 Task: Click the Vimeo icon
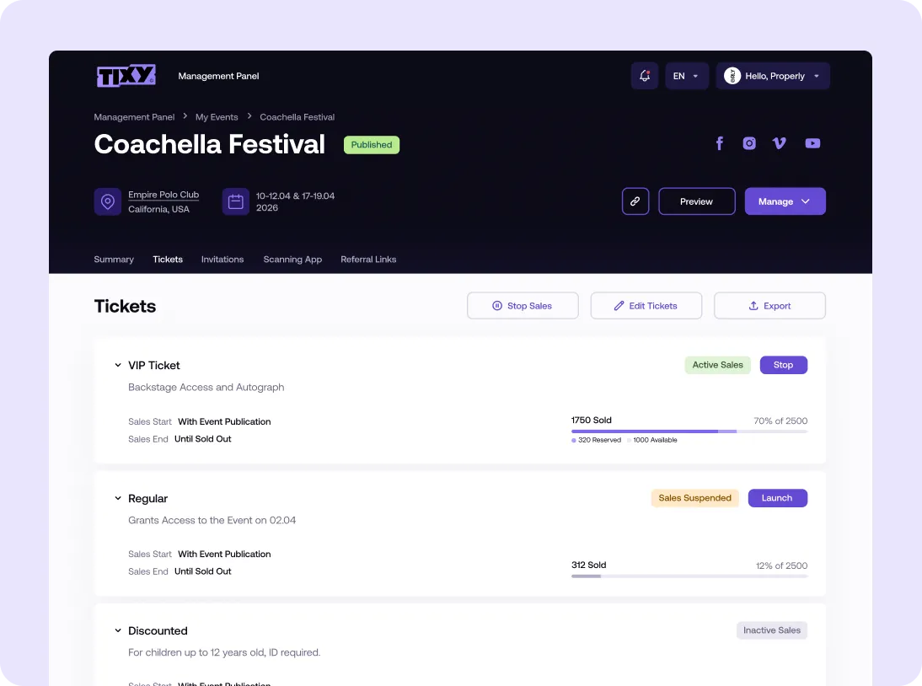pyautogui.click(x=779, y=143)
